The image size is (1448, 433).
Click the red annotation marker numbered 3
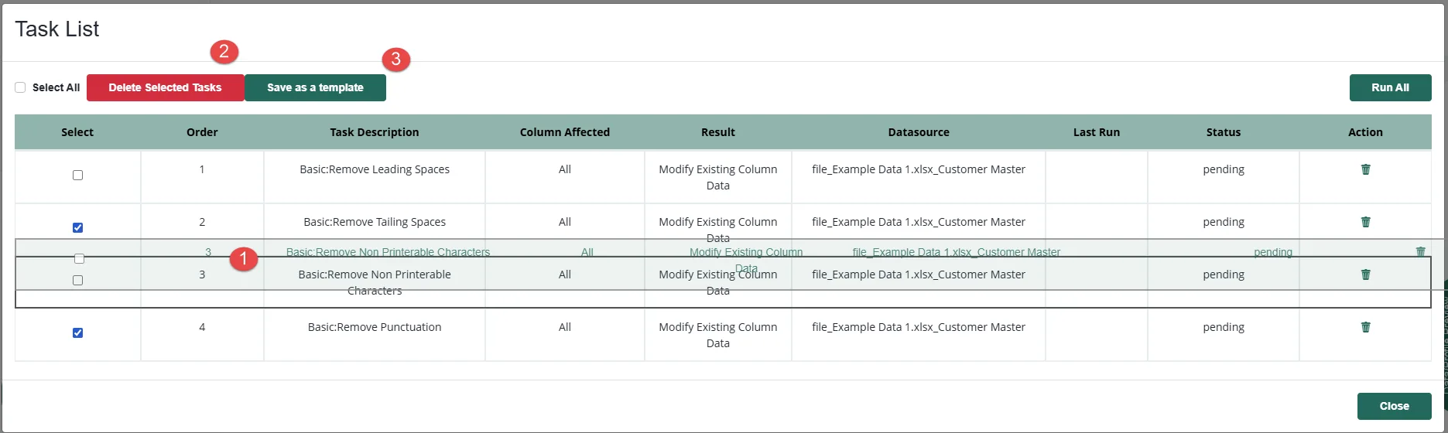[395, 59]
